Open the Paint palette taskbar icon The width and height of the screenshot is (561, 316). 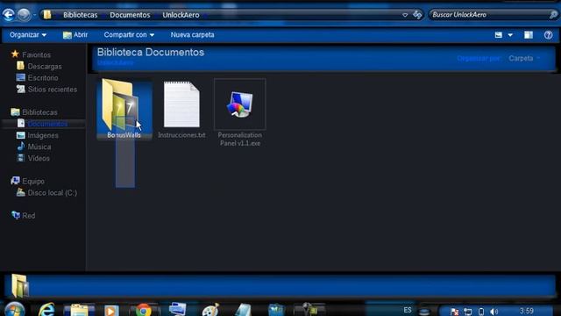(210, 310)
